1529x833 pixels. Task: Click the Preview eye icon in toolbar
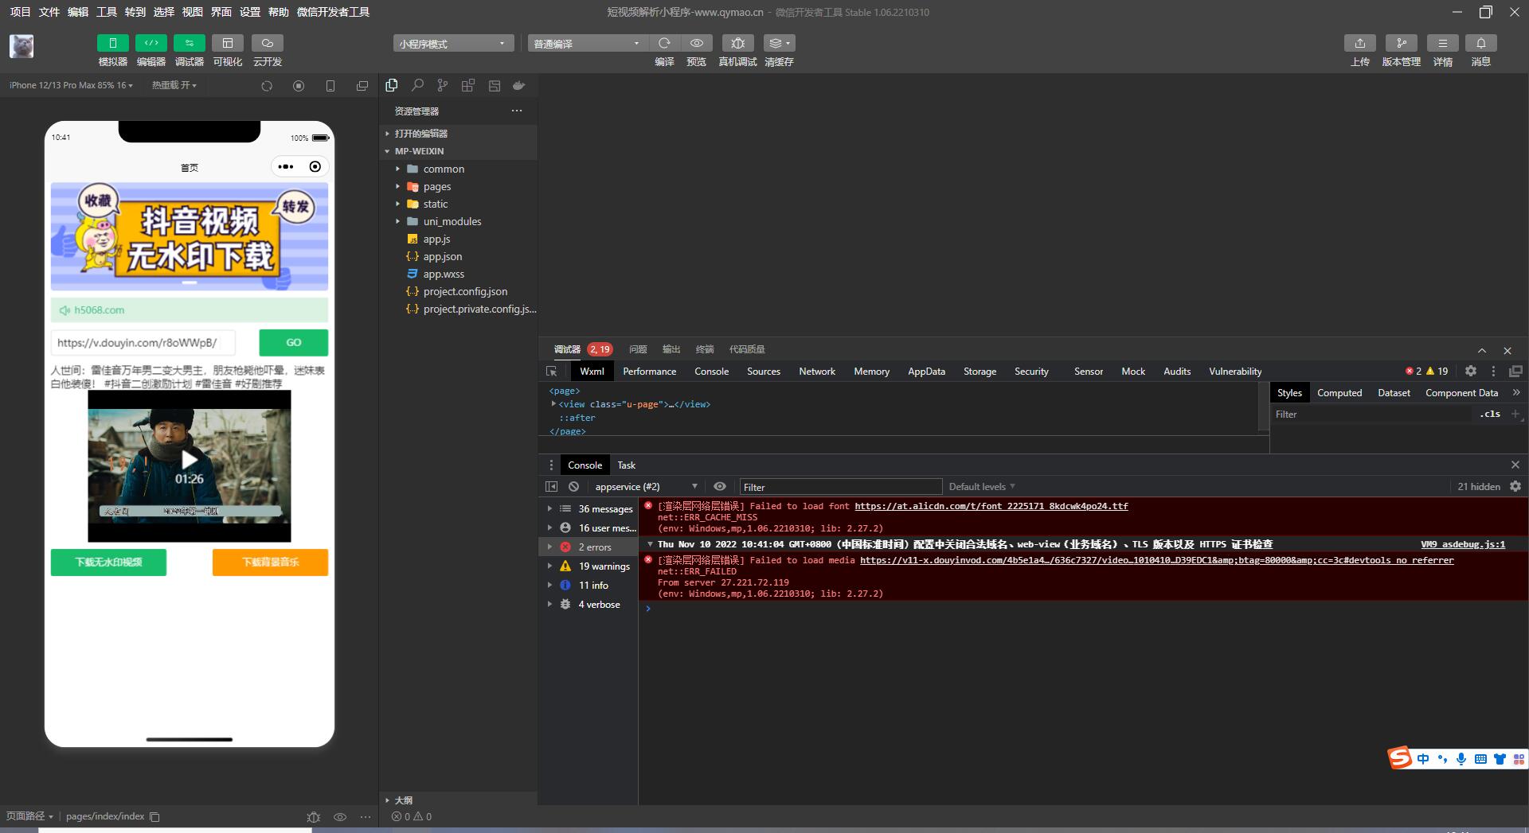point(696,43)
